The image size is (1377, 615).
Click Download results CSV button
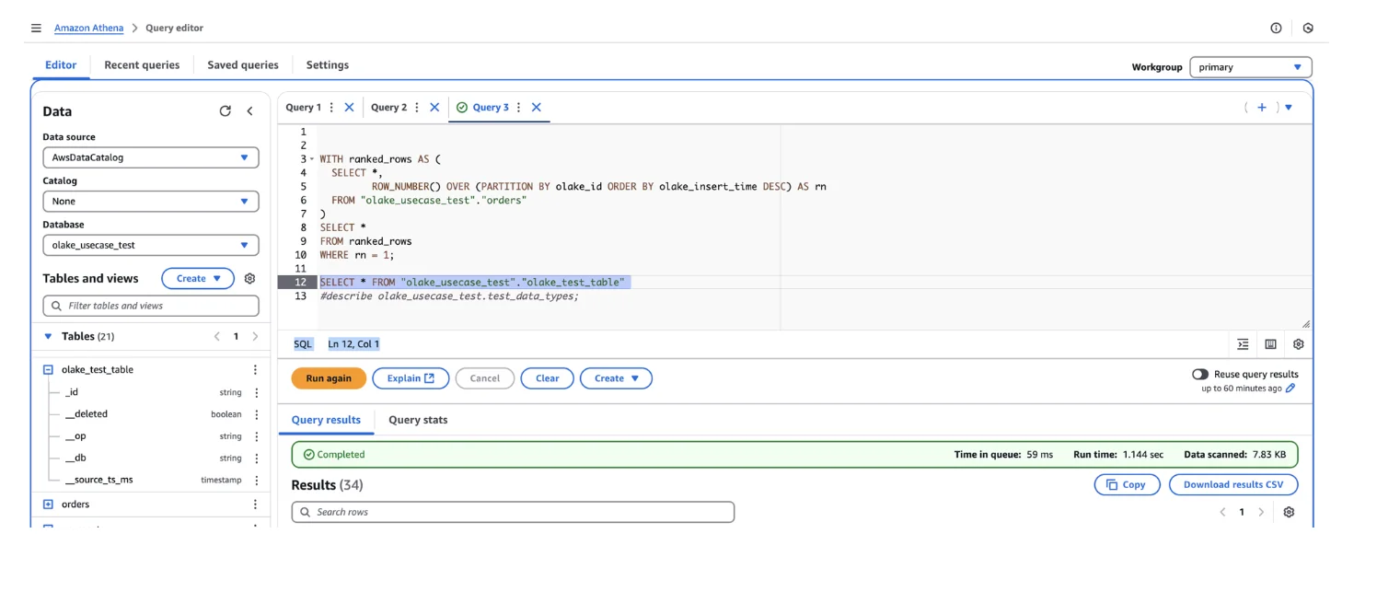click(x=1232, y=485)
